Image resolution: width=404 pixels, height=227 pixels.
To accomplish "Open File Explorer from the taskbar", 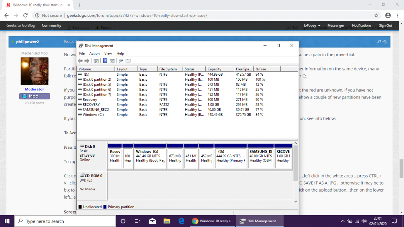I will tap(166, 221).
